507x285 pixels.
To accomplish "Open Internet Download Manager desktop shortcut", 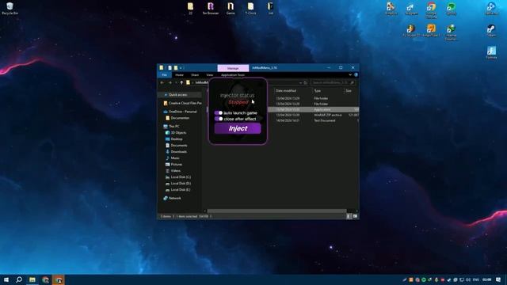I will (x=451, y=32).
